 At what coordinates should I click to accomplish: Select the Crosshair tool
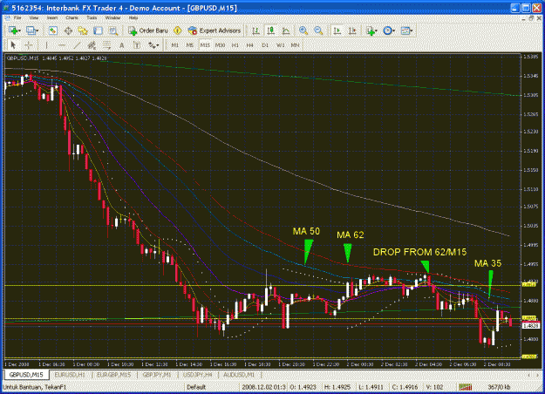click(29, 45)
